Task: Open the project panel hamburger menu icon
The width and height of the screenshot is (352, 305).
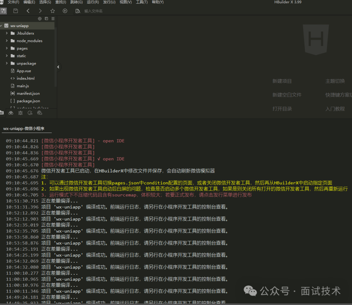Action: (53, 19)
